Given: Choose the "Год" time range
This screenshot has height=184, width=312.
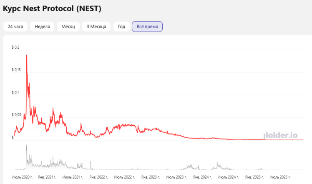Looking at the screenshot, I should click(121, 27).
